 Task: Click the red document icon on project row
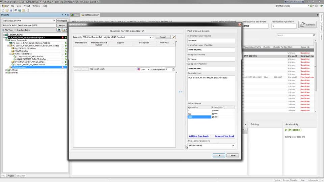point(63,37)
